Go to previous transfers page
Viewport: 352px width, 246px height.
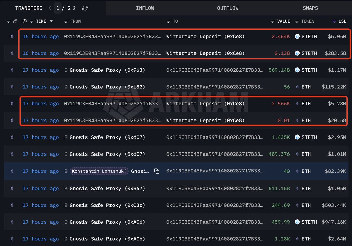pos(50,8)
